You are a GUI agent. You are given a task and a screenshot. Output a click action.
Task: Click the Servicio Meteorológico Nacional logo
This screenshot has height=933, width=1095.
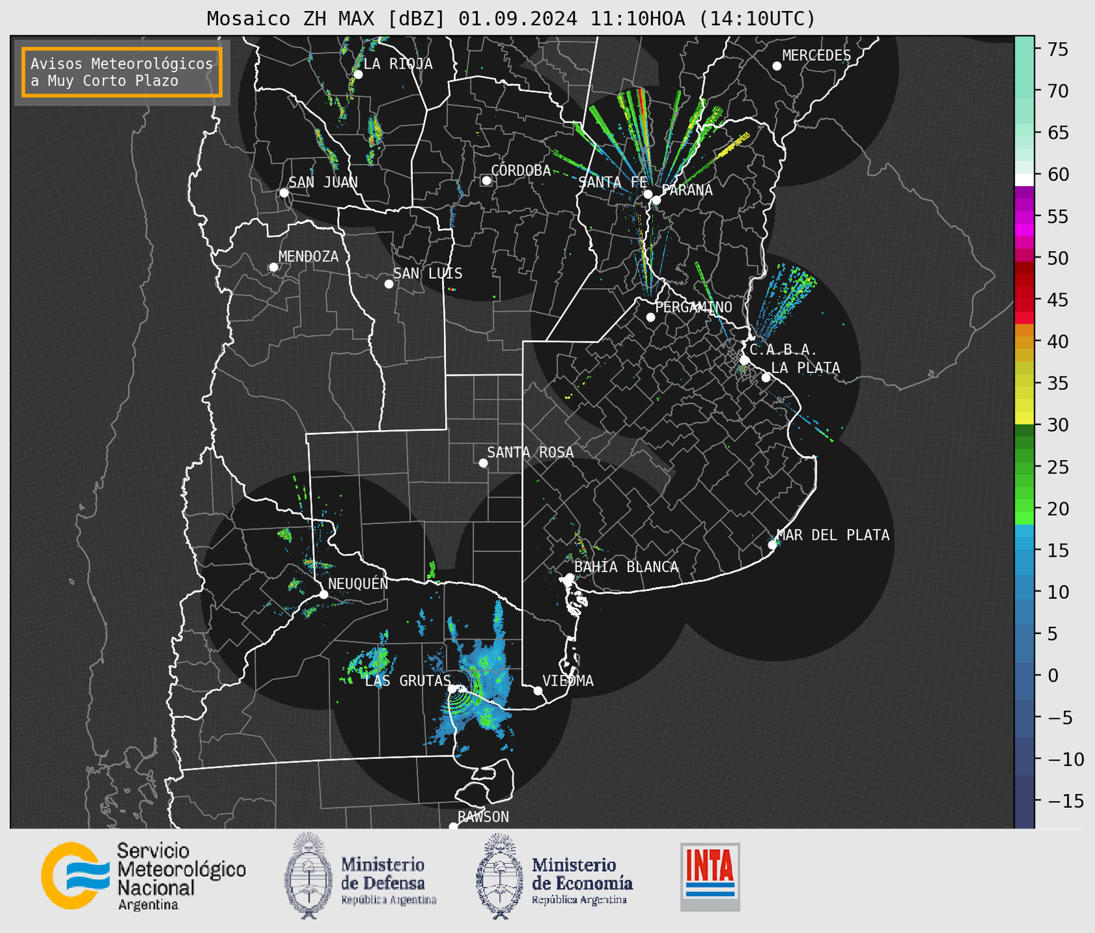[x=143, y=876]
